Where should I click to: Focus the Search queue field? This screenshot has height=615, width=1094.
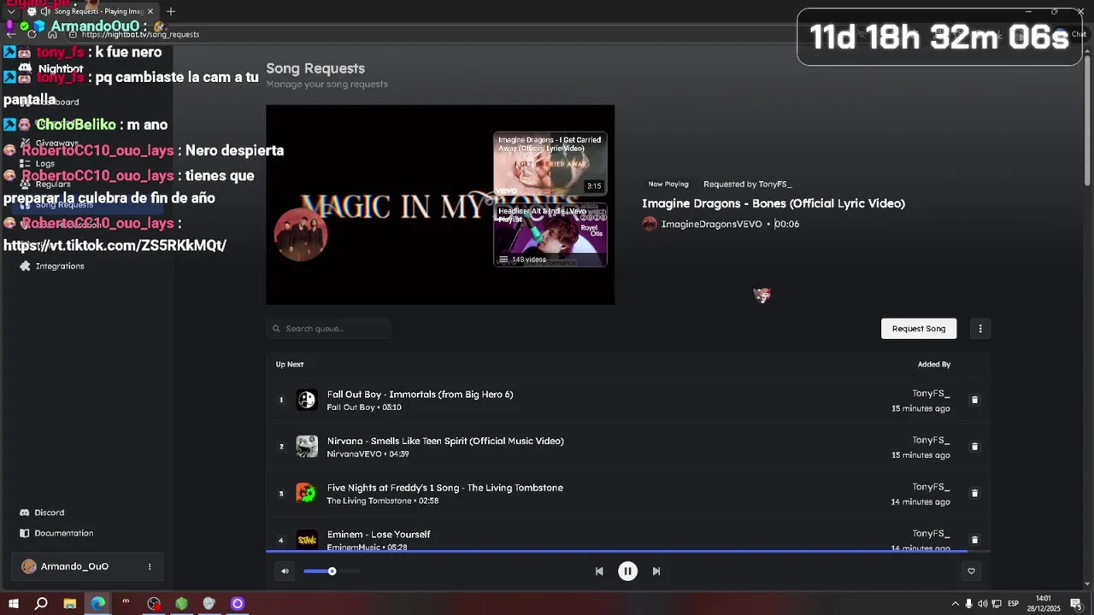point(329,329)
